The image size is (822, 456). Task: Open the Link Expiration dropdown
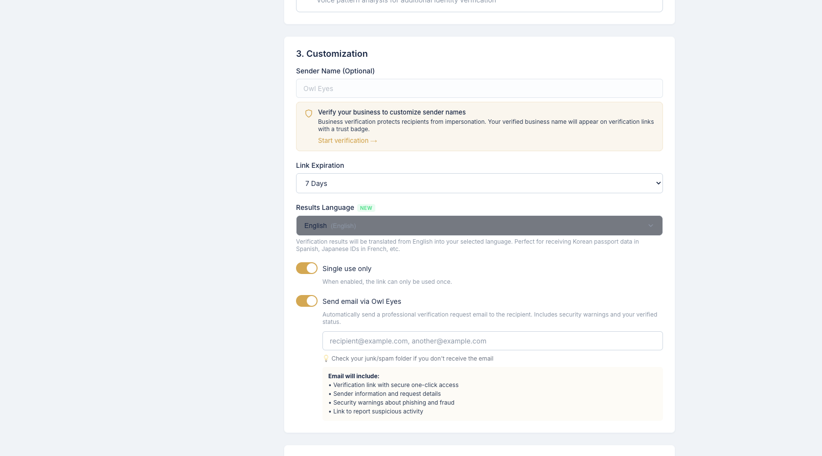479,183
